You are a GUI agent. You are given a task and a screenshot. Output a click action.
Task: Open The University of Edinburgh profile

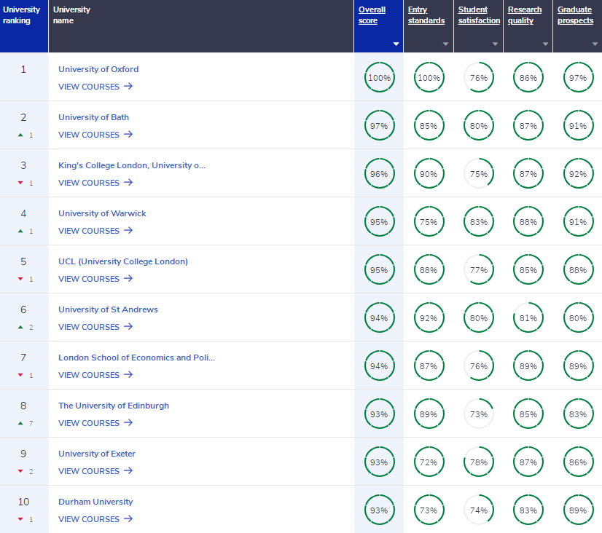pyautogui.click(x=114, y=406)
